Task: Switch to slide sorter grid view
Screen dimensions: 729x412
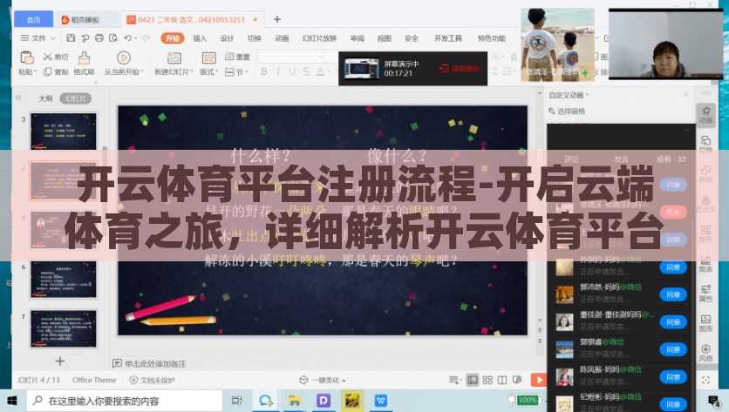Action: pyautogui.click(x=487, y=380)
